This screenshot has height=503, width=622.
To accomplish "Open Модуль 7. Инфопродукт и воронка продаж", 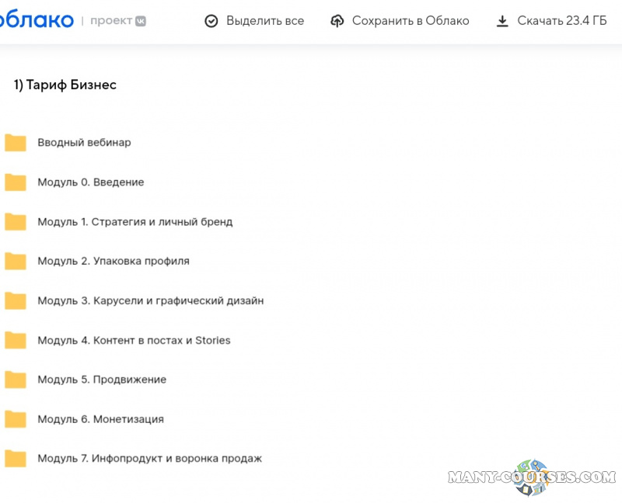I will (149, 459).
